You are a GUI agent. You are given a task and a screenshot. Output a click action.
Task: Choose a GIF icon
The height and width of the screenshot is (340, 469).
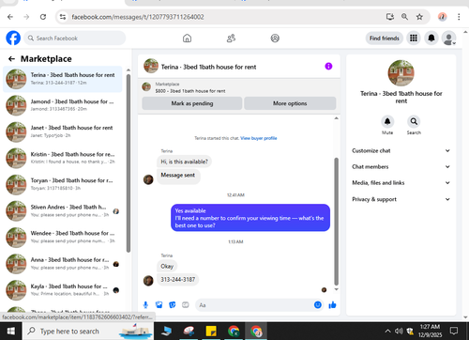tap(186, 305)
